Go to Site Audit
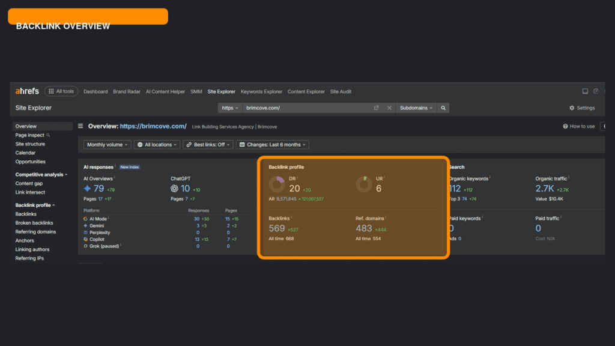This screenshot has width=615, height=346. [341, 91]
